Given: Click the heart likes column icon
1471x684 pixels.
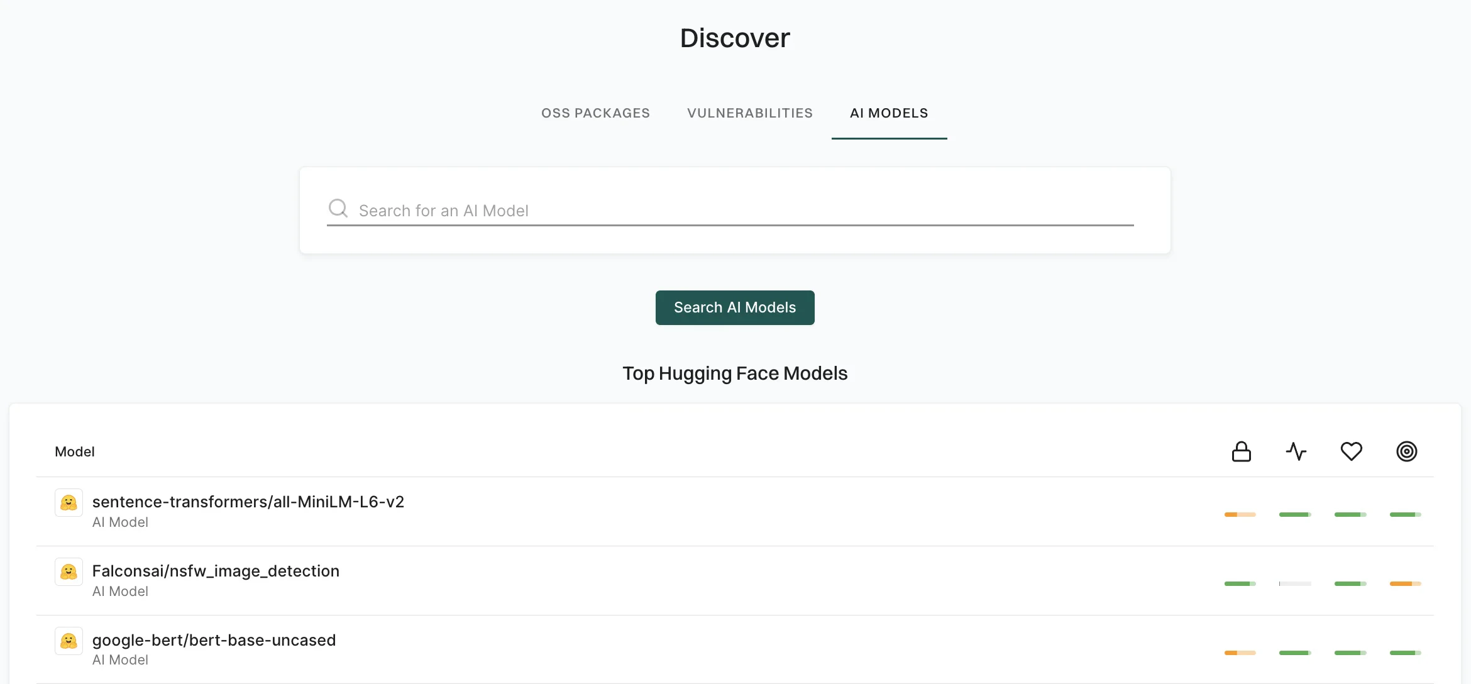Looking at the screenshot, I should coord(1352,451).
